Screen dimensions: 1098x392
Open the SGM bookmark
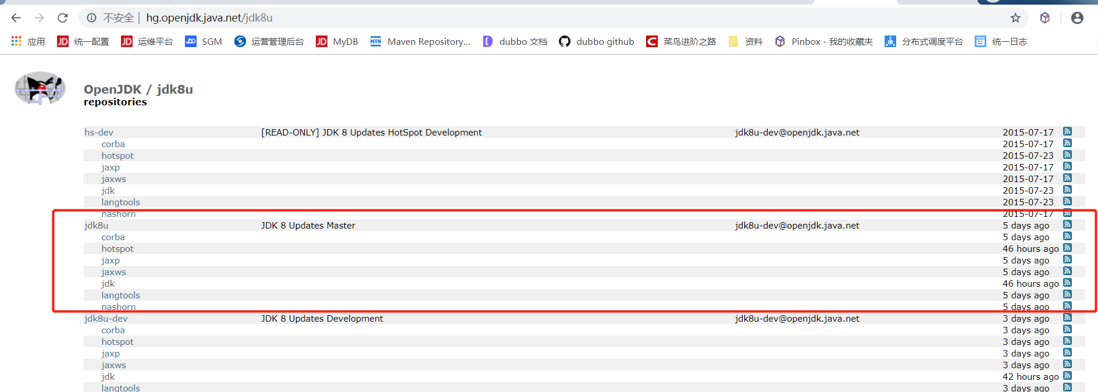204,41
